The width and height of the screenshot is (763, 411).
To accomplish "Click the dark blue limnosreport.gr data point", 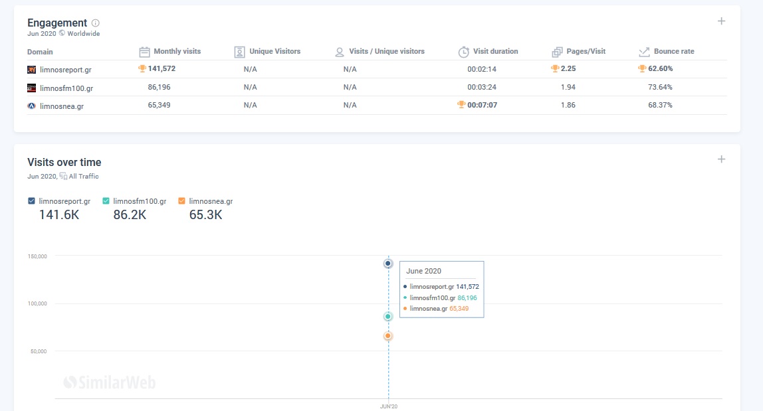I will [388, 264].
